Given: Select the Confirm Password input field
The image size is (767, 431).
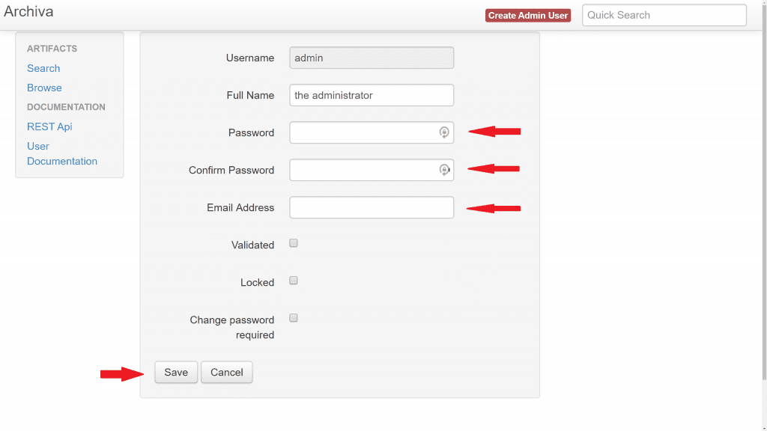Looking at the screenshot, I should coord(363,170).
